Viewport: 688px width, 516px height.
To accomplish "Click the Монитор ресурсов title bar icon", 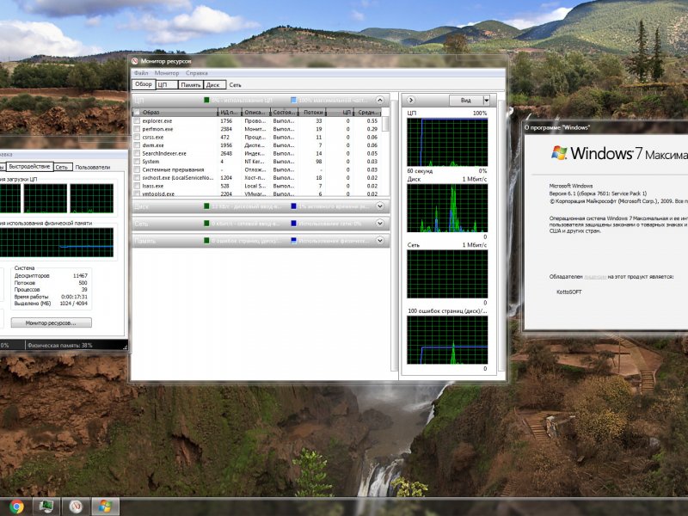I will tap(135, 61).
